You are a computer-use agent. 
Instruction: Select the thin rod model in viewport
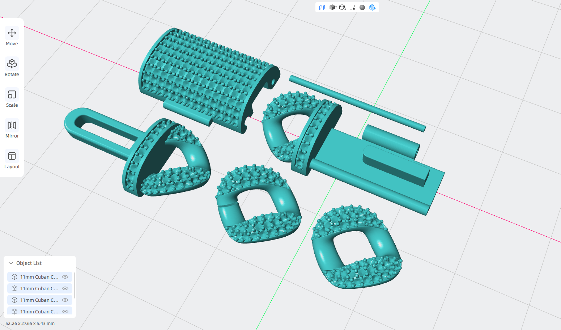pyautogui.click(x=357, y=103)
